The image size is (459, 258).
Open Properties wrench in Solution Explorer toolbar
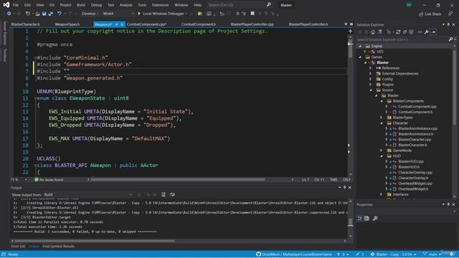(x=427, y=32)
